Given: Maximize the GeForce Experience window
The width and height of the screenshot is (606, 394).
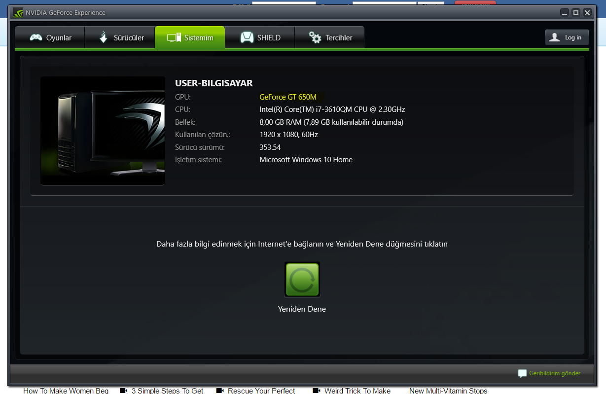Looking at the screenshot, I should (576, 12).
